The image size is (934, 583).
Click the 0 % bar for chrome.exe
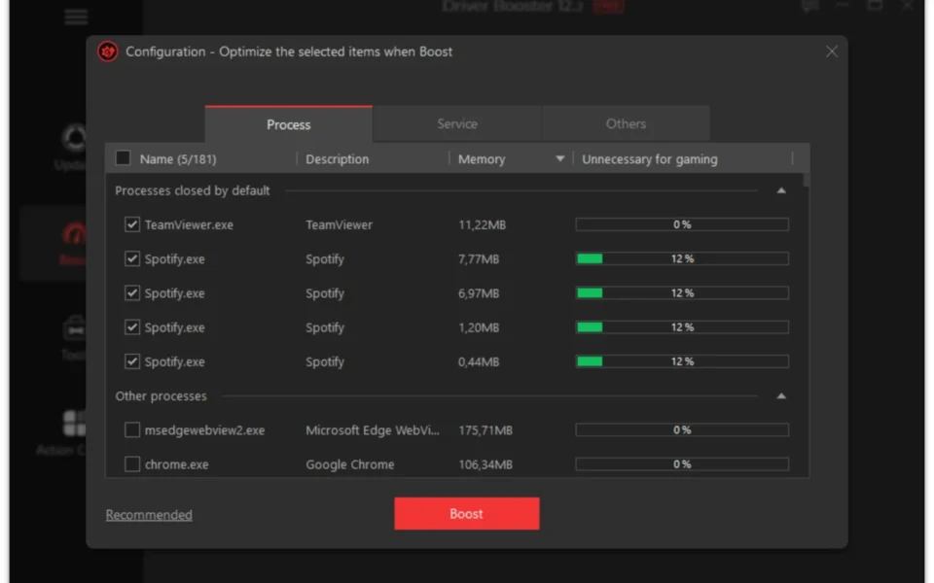(x=682, y=464)
